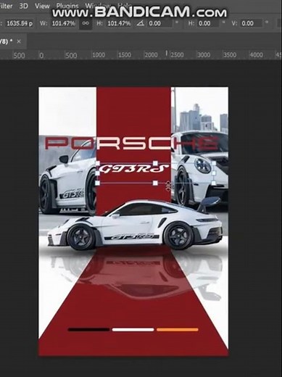The image size is (282, 377).
Task: Close the open document tab
Action: point(19,41)
